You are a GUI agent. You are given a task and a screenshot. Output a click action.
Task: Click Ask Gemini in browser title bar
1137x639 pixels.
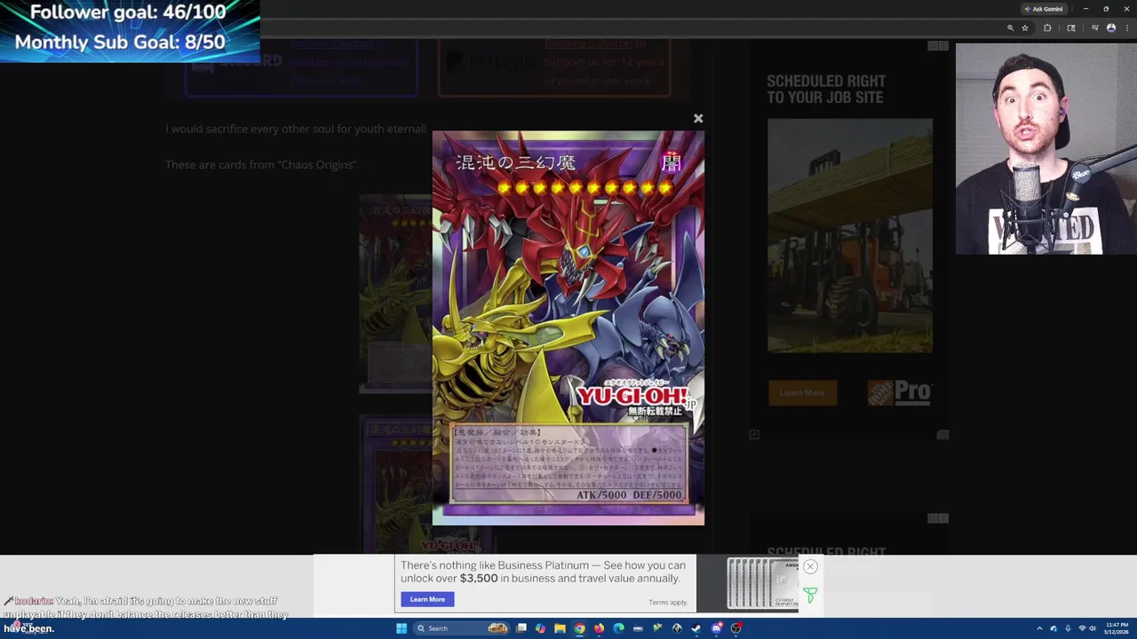tap(1043, 9)
